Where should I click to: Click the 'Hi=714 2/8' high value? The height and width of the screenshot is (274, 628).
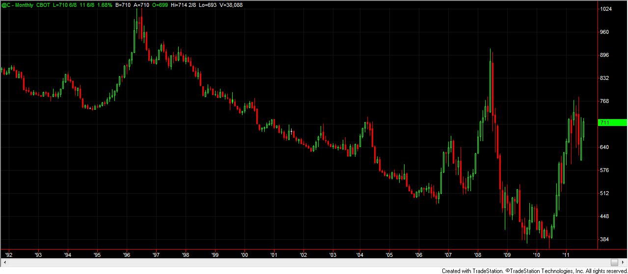(x=183, y=5)
